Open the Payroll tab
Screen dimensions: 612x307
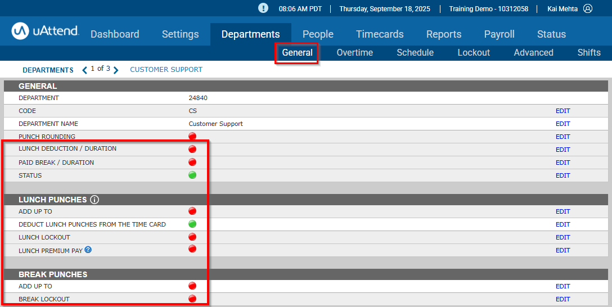499,34
